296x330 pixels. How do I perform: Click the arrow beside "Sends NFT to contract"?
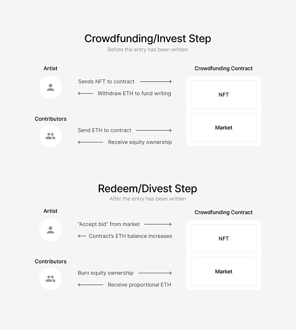[155, 81]
